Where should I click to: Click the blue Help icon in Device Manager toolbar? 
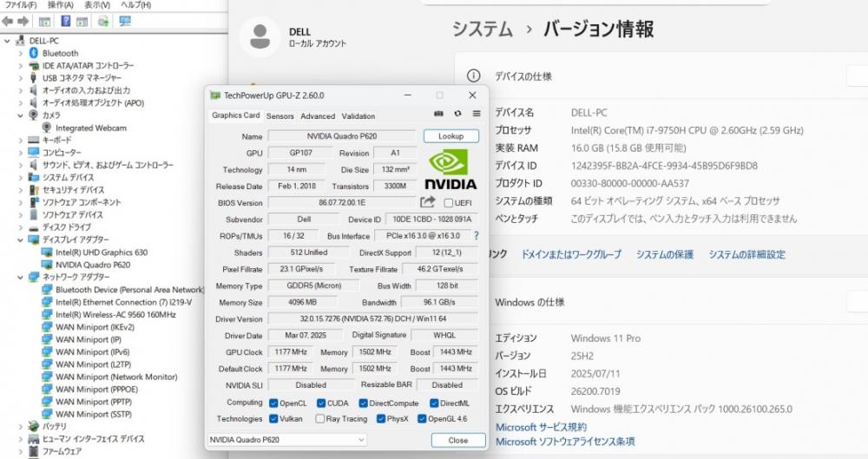point(65,21)
